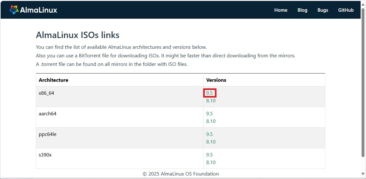The height and width of the screenshot is (179, 366).
Task: Click the x86_64 architecture cell
Action: tap(119, 97)
